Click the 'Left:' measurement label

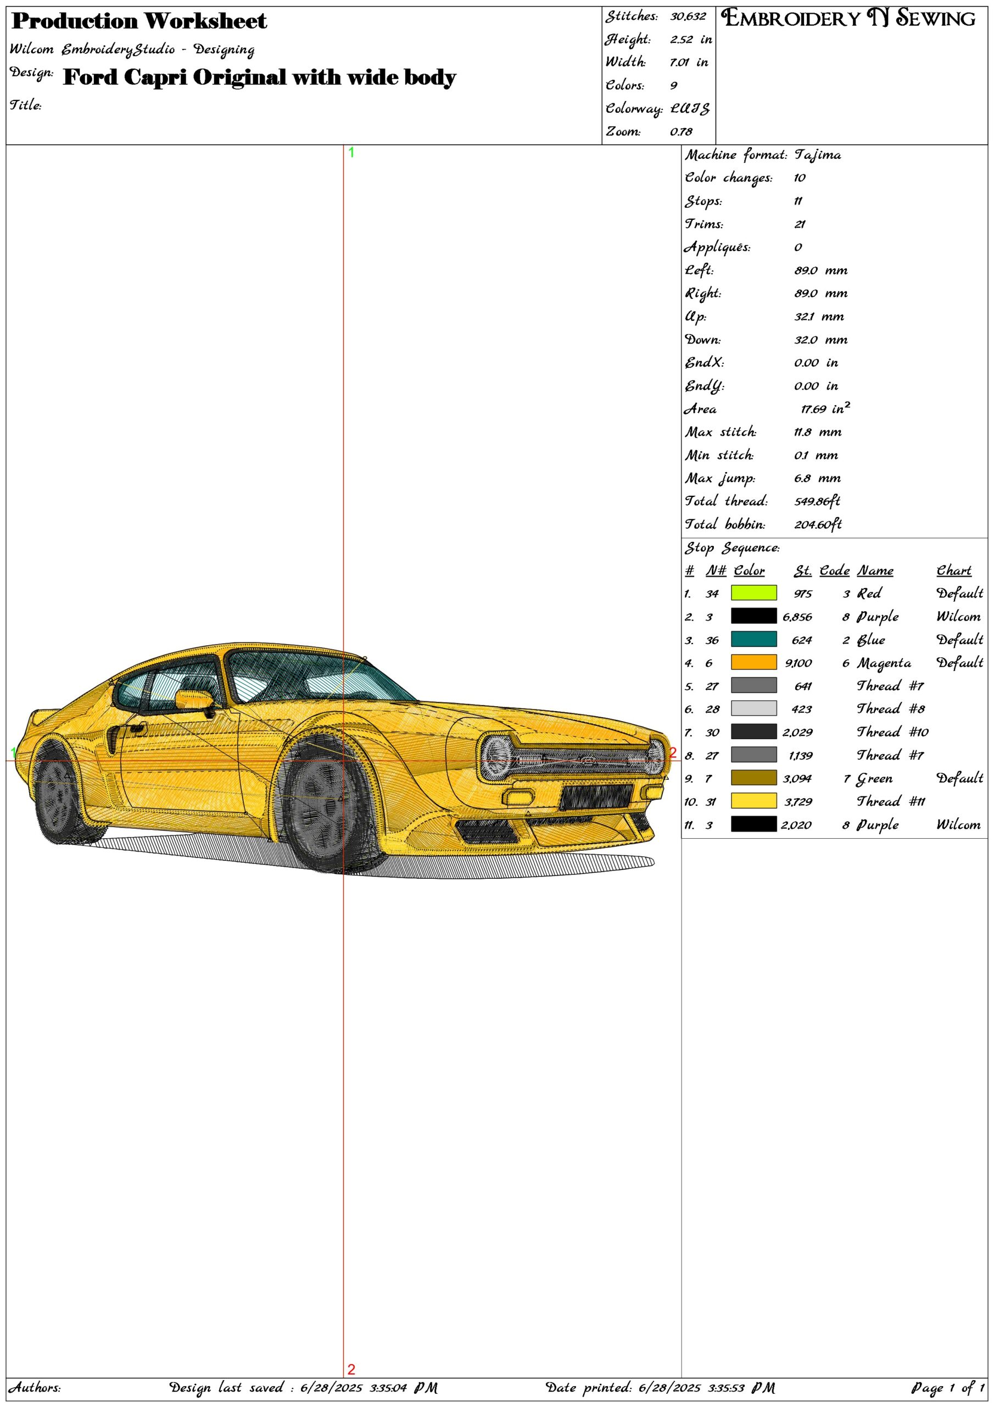699,270
